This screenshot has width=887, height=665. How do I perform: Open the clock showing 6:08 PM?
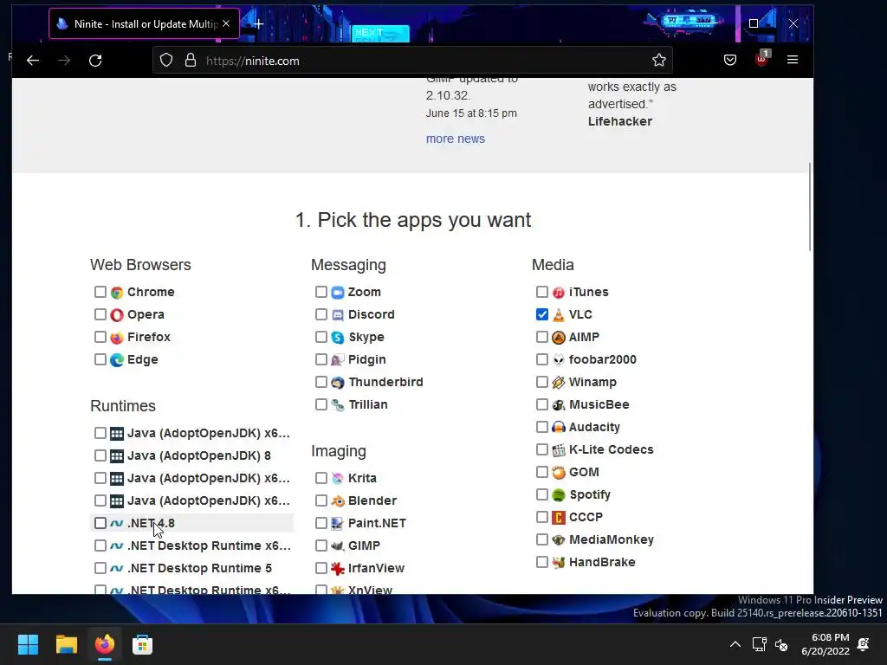pyautogui.click(x=825, y=644)
